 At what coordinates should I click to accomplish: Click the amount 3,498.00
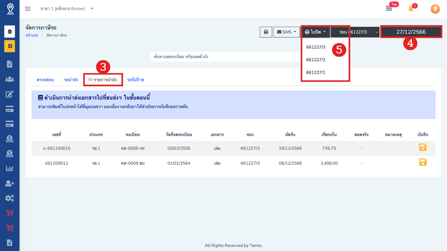tap(329, 163)
